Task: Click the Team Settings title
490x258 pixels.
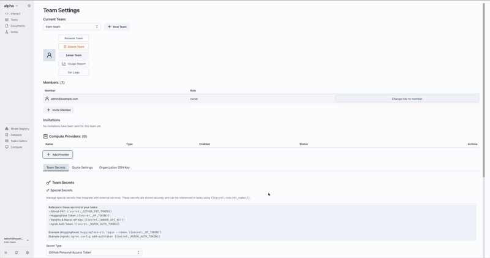Action: (x=61, y=10)
